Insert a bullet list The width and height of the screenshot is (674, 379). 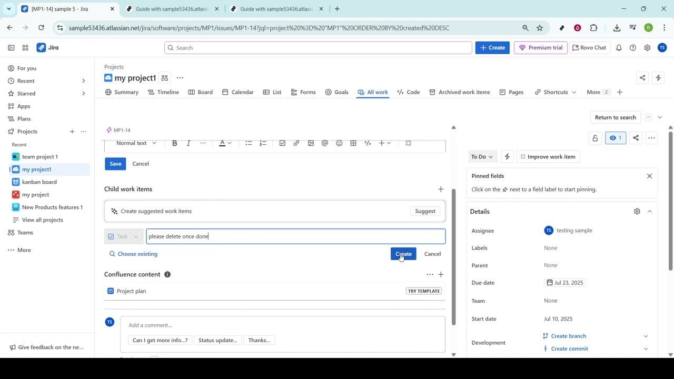click(x=249, y=143)
